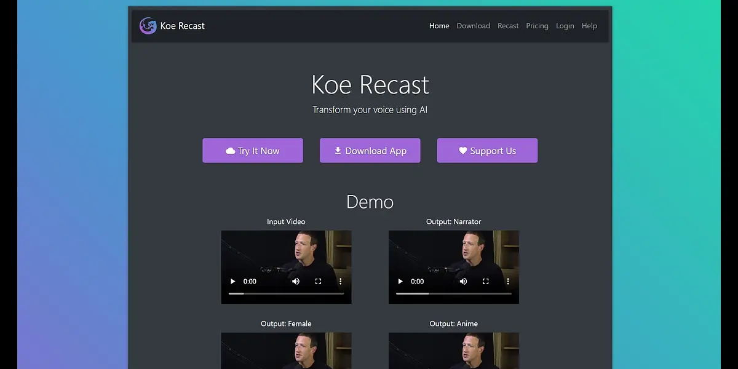Click the Support Us heart button
Screen dimensions: 738x369
(487, 151)
